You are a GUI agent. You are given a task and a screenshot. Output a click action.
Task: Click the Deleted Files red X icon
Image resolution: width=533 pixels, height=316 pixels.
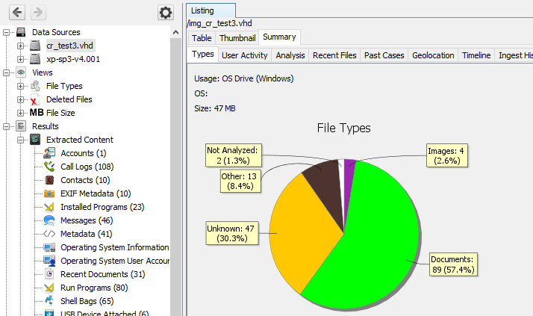34,99
